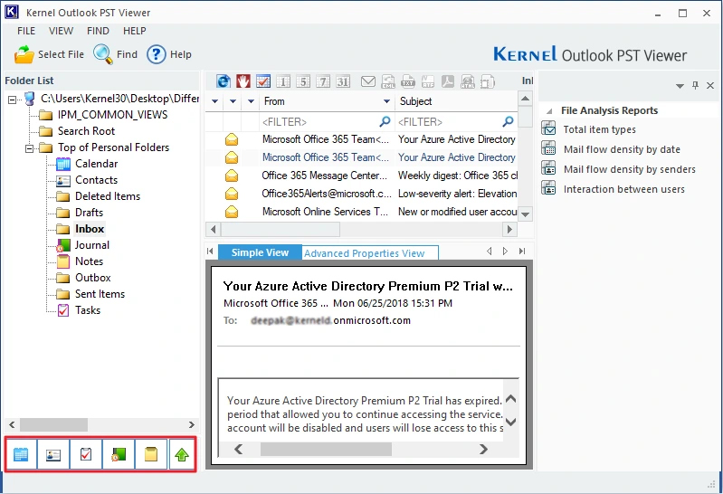Image resolution: width=723 pixels, height=494 pixels.
Task: Select the 1-day calendar view icon
Action: [x=283, y=81]
